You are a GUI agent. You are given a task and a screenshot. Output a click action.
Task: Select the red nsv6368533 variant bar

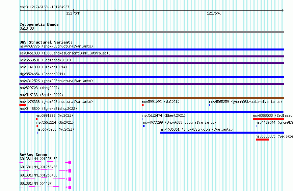(269, 119)
